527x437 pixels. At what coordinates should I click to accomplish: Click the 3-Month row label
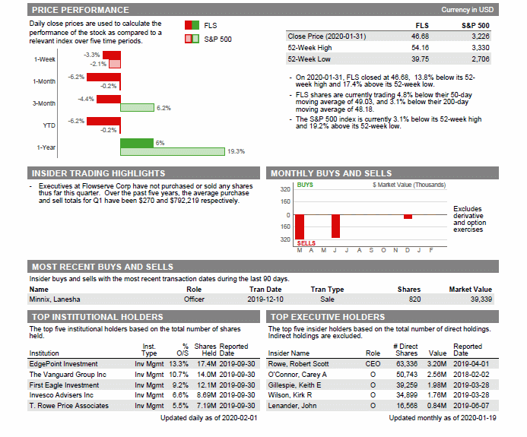(44, 103)
